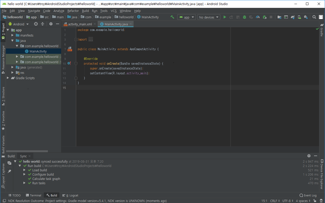Expand the folded import block in editor
The height and width of the screenshot is (203, 325).
pos(76,39)
